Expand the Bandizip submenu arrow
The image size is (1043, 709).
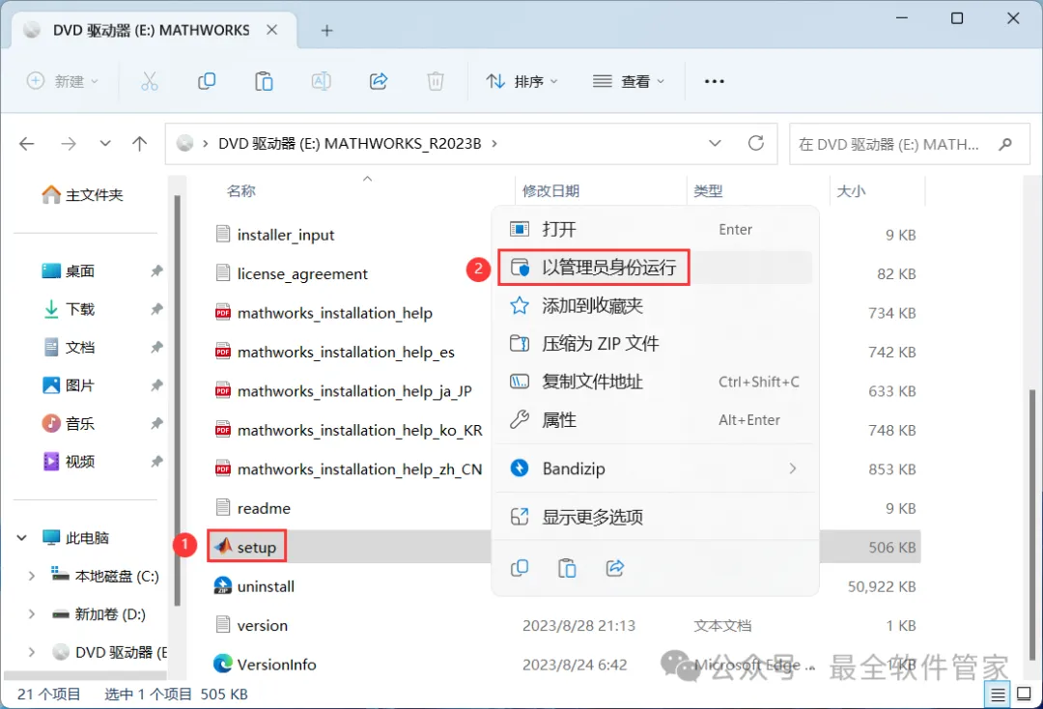[x=793, y=468]
